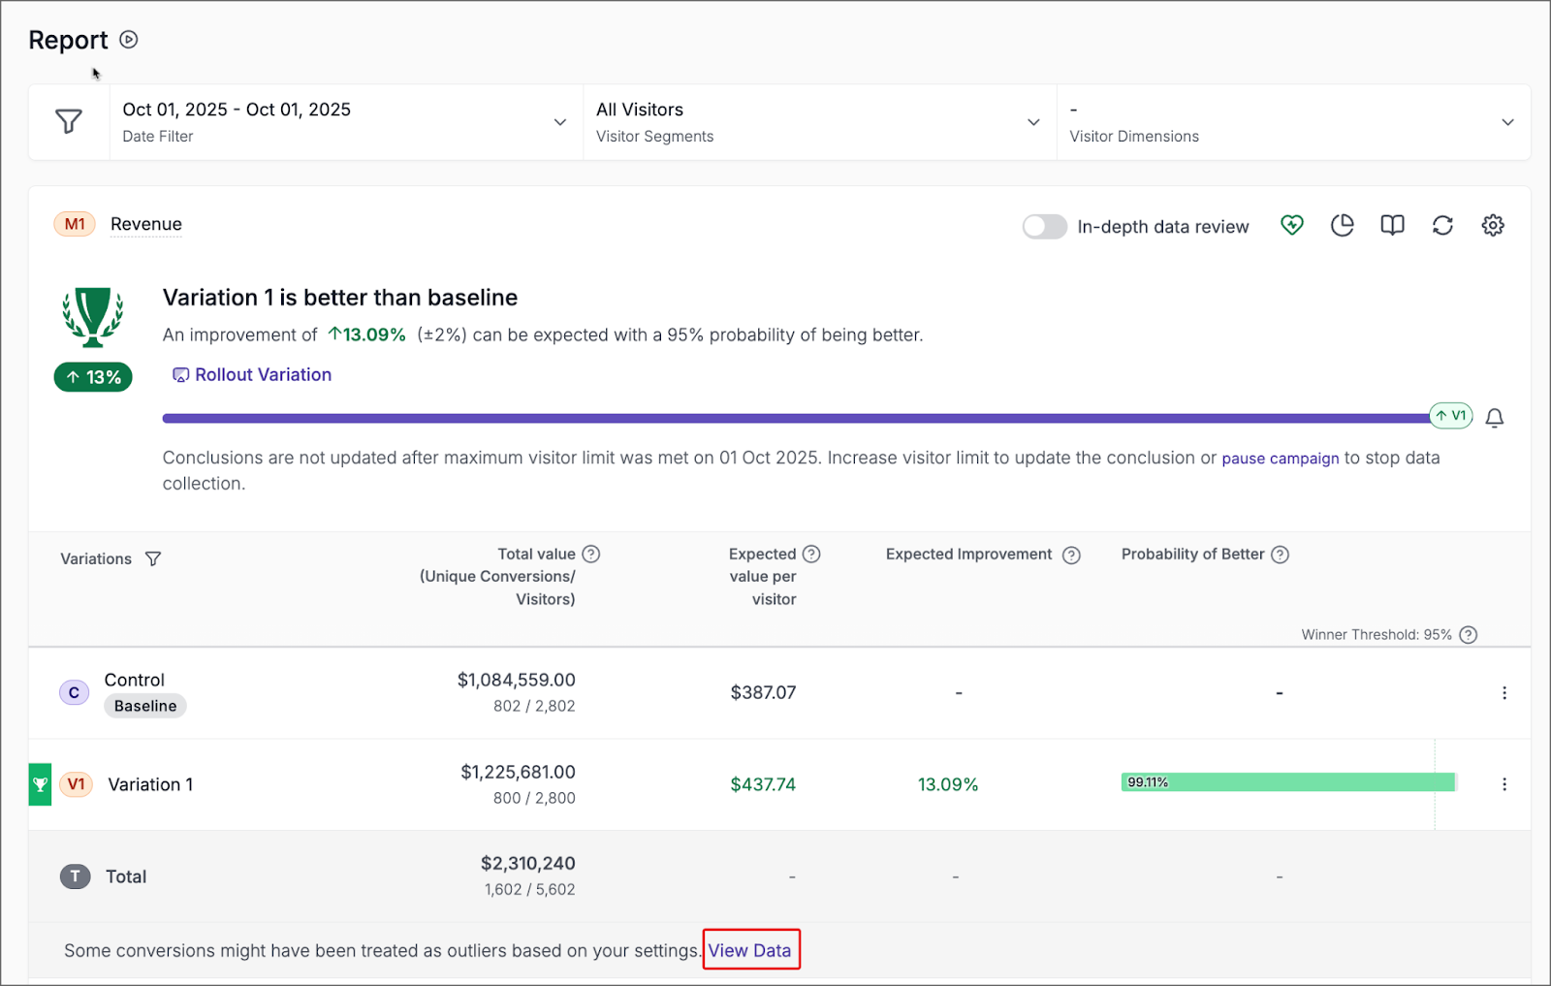Click the play icon next to Report
Viewport: 1551px width, 986px height.
[129, 40]
